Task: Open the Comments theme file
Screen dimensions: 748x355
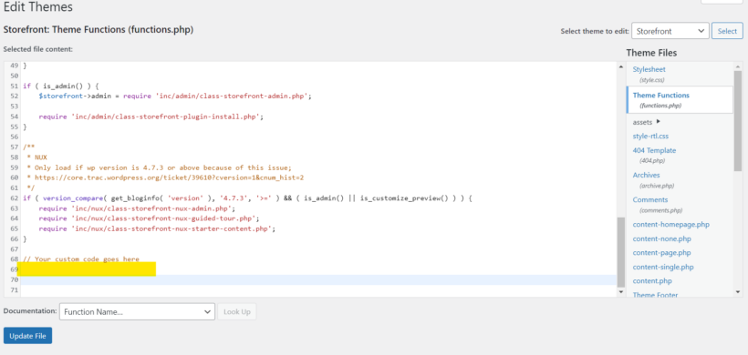Action: (650, 200)
